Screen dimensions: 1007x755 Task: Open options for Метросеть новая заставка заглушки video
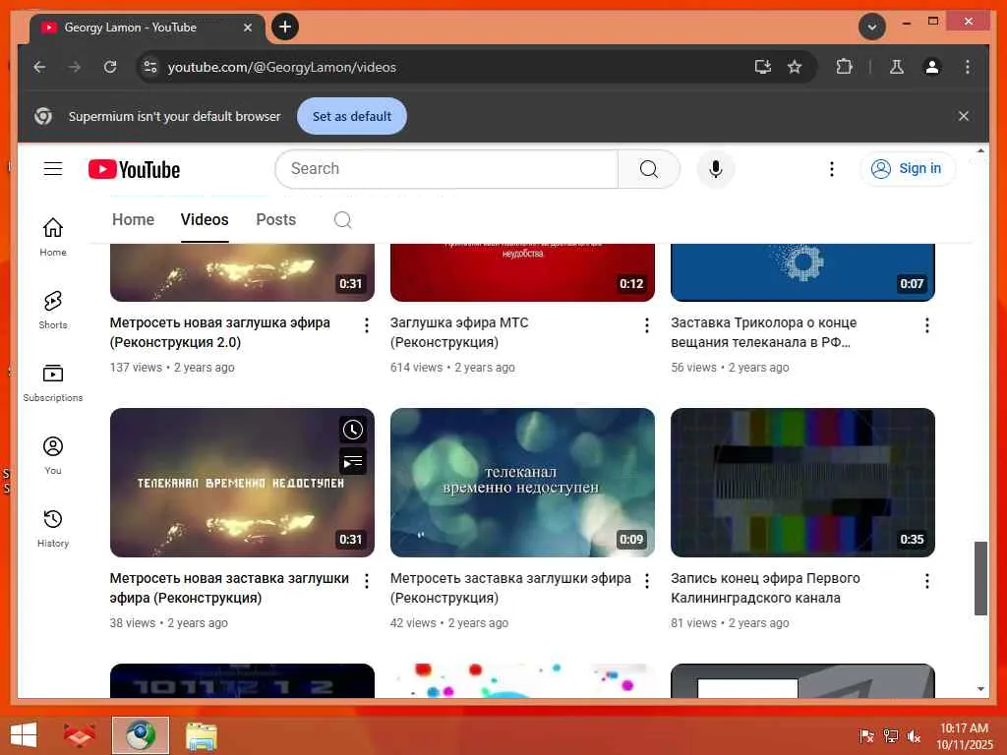(x=367, y=581)
